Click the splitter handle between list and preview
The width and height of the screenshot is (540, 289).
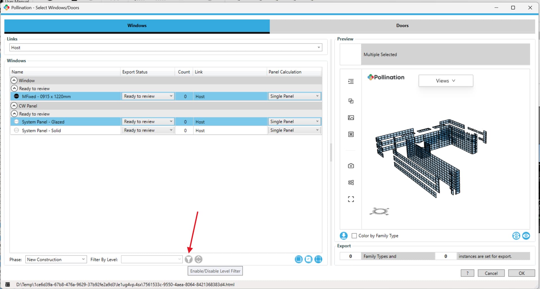331,152
